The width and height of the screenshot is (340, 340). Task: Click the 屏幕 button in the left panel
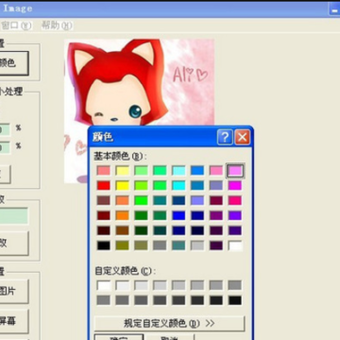pos(14,321)
